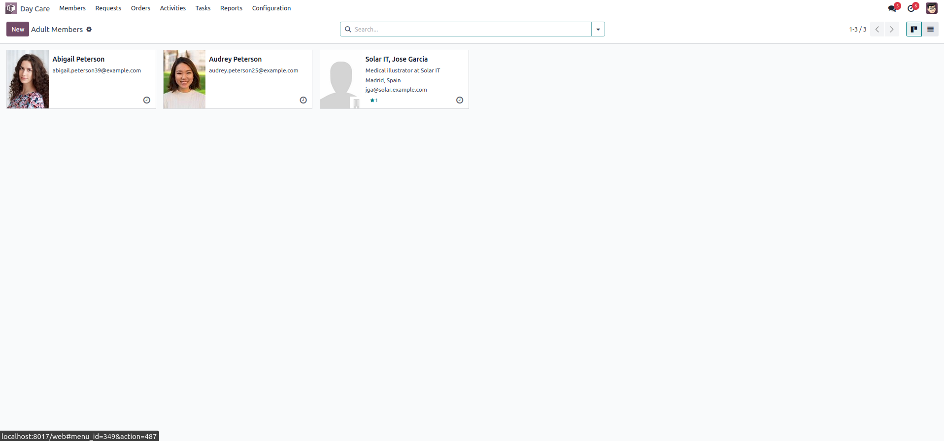
Task: Click the Adult Members breadcrumb title
Action: 57,30
